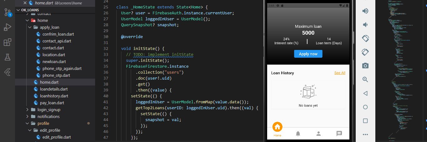This screenshot has width=427, height=142.
Task: Open contact.dart file
Action: (x=53, y=48)
